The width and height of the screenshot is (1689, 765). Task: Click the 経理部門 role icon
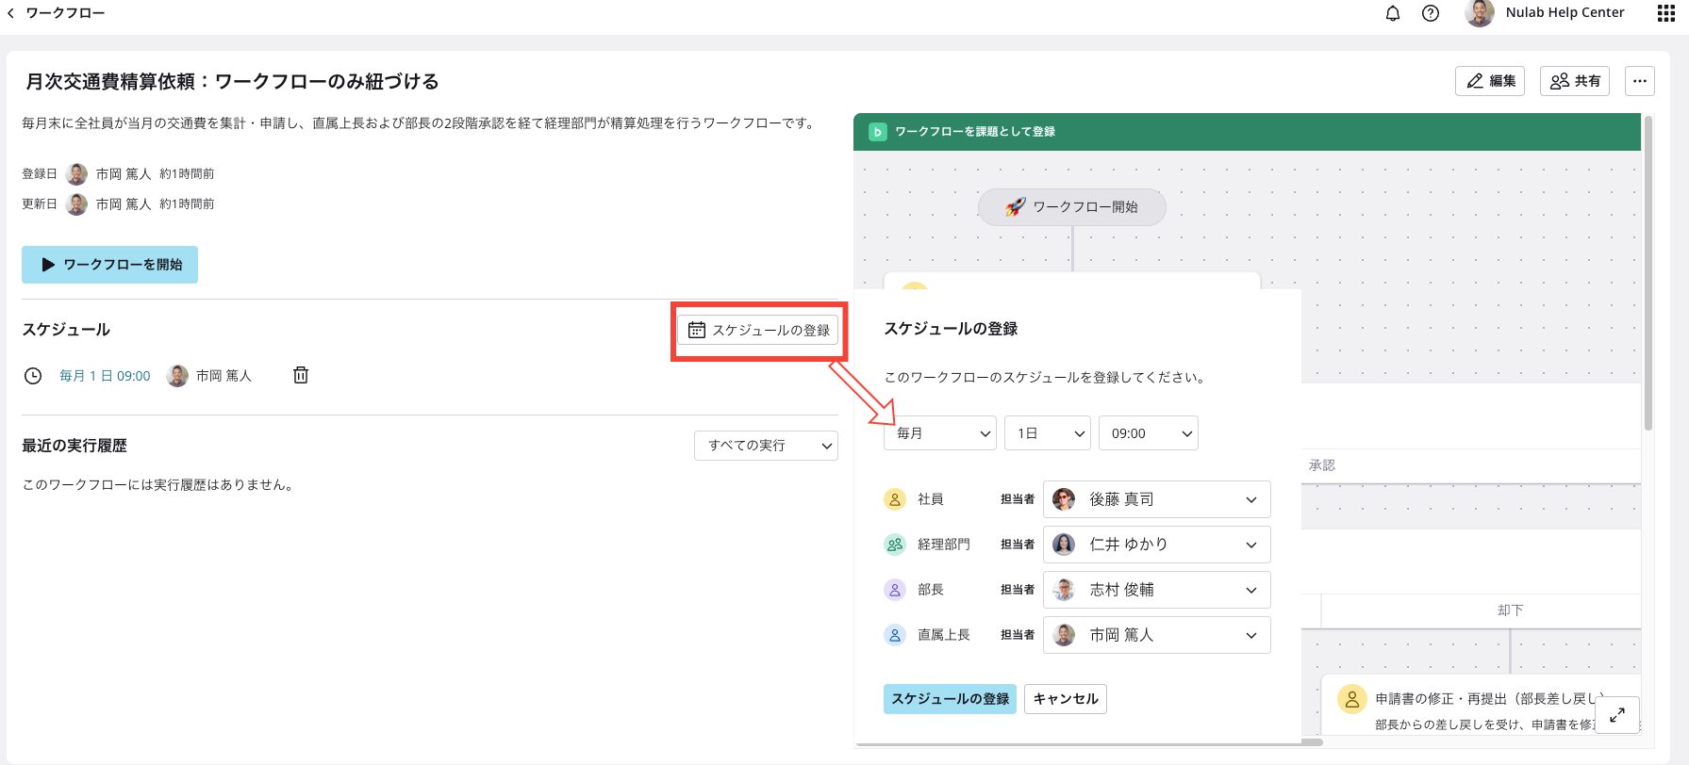[x=895, y=545]
